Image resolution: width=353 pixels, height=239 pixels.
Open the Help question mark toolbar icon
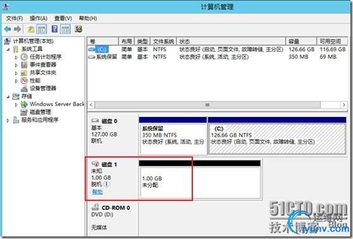coord(54,29)
